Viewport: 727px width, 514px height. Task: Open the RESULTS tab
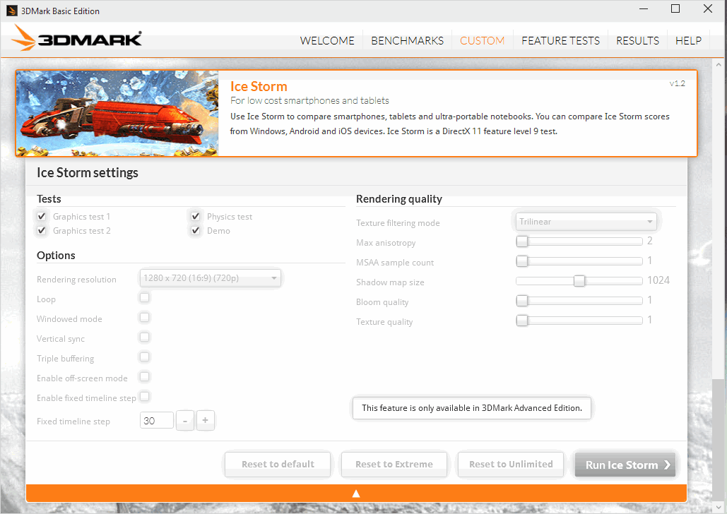point(637,41)
